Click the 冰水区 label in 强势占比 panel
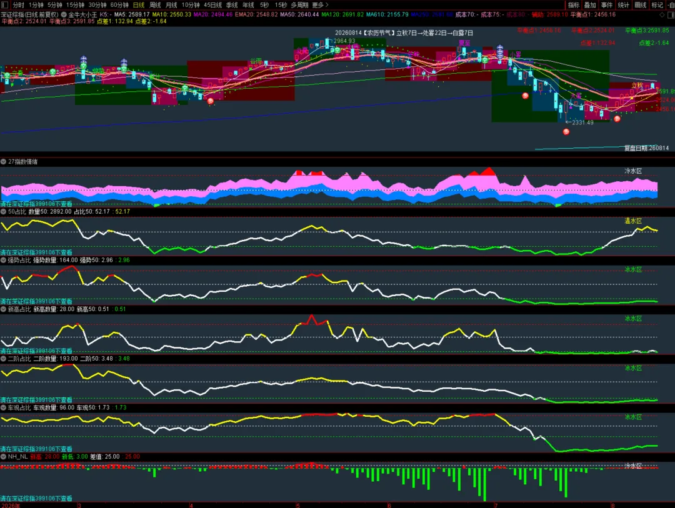Viewport: 675px width, 508px height. [633, 269]
